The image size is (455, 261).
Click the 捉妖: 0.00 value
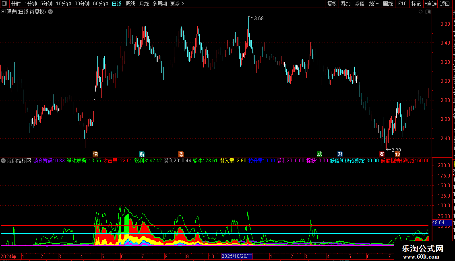click(317, 161)
